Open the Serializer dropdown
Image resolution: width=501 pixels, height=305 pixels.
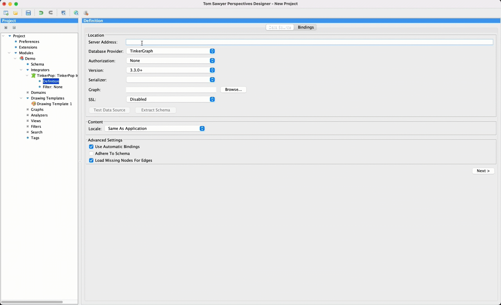pyautogui.click(x=171, y=80)
